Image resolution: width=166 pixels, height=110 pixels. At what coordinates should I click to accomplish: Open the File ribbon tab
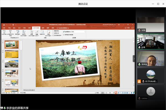coord(4,28)
